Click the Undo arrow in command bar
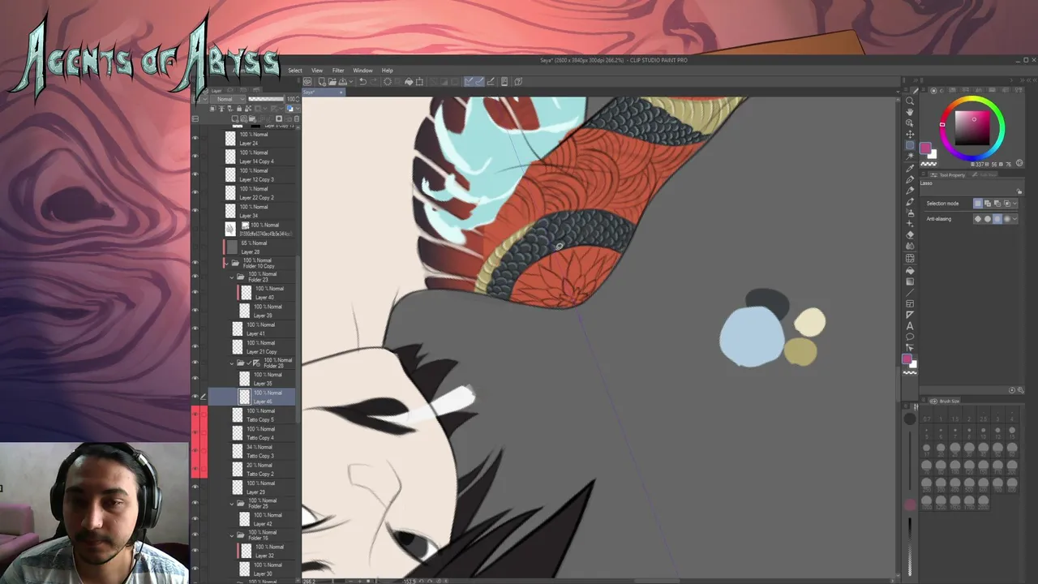Screen dimensions: 1038x584 point(362,81)
